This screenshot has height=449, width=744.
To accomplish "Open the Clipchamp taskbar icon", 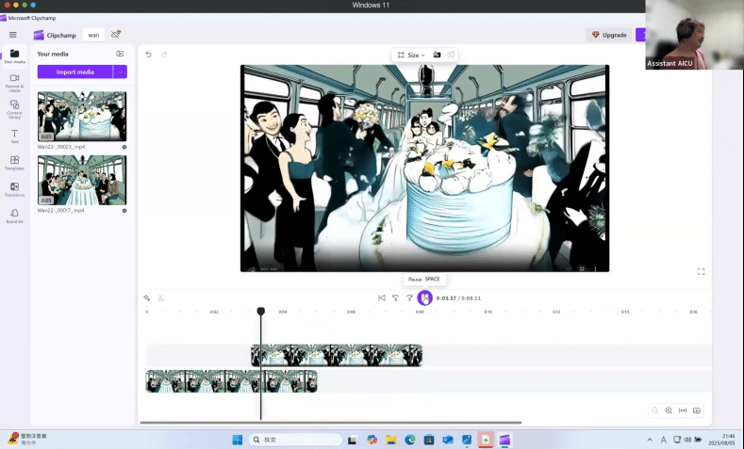I will coord(504,440).
